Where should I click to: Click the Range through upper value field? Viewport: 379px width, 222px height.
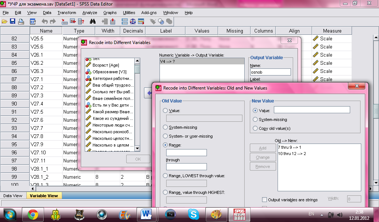click(187, 166)
